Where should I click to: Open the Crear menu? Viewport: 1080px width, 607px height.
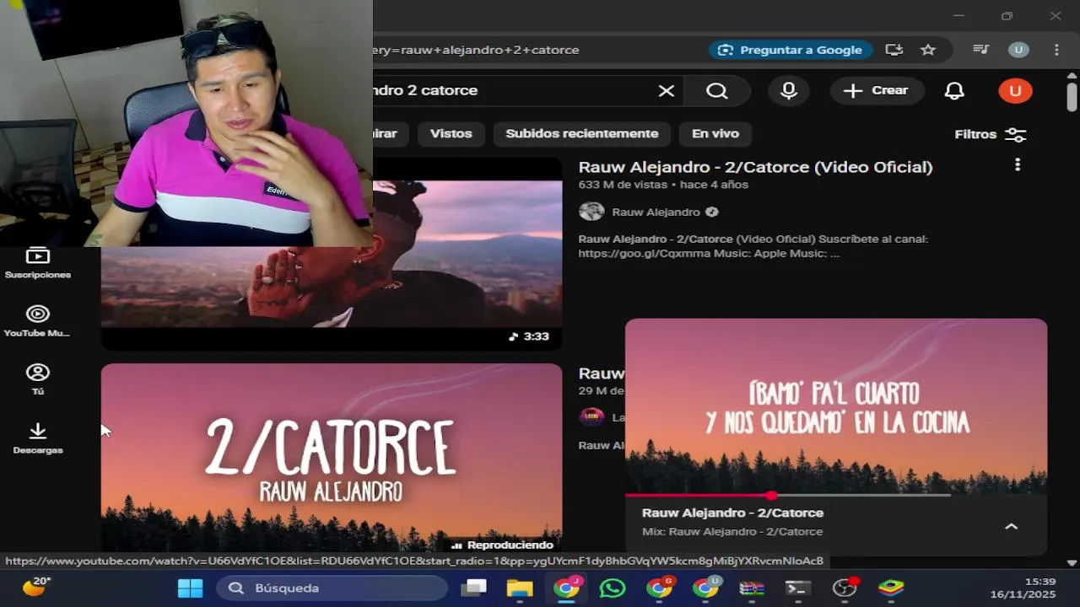click(877, 91)
